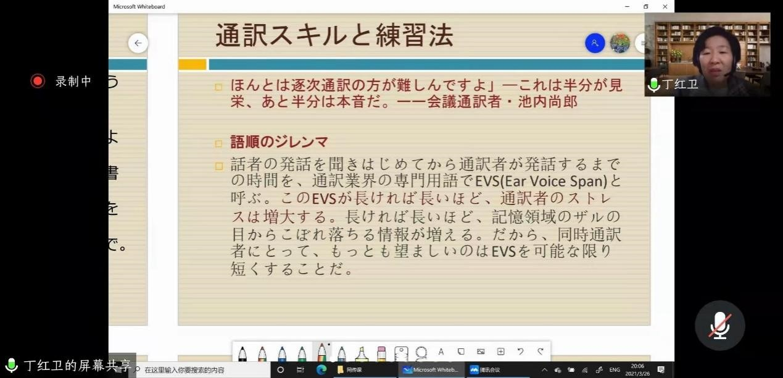The image size is (783, 378).
Task: Select the lasso selection tool
Action: [421, 353]
